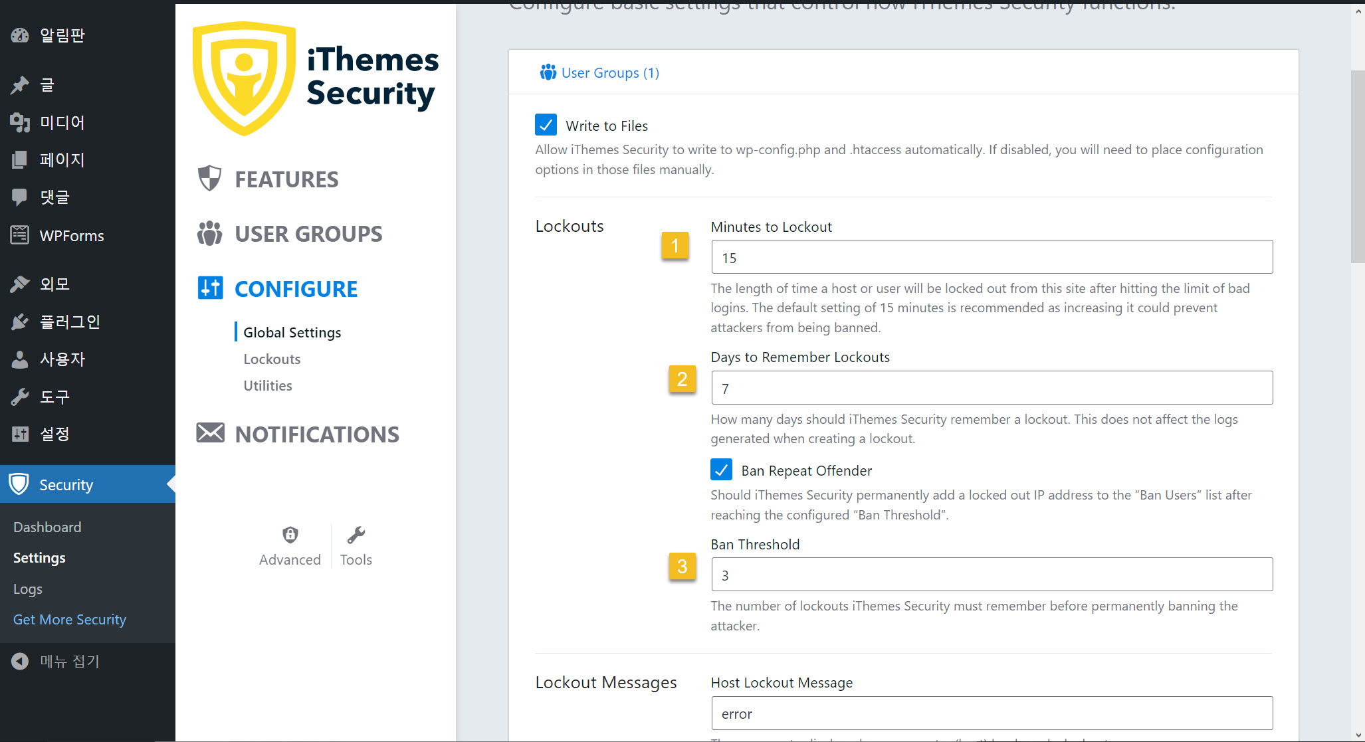
Task: Click the Features shield icon
Action: 209,179
